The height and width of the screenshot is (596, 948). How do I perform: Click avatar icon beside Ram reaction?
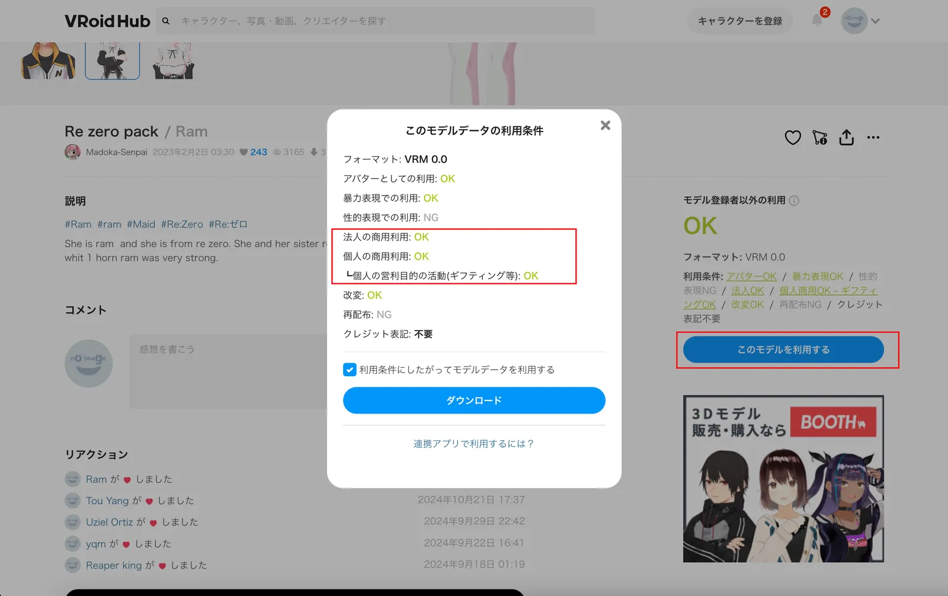[72, 479]
